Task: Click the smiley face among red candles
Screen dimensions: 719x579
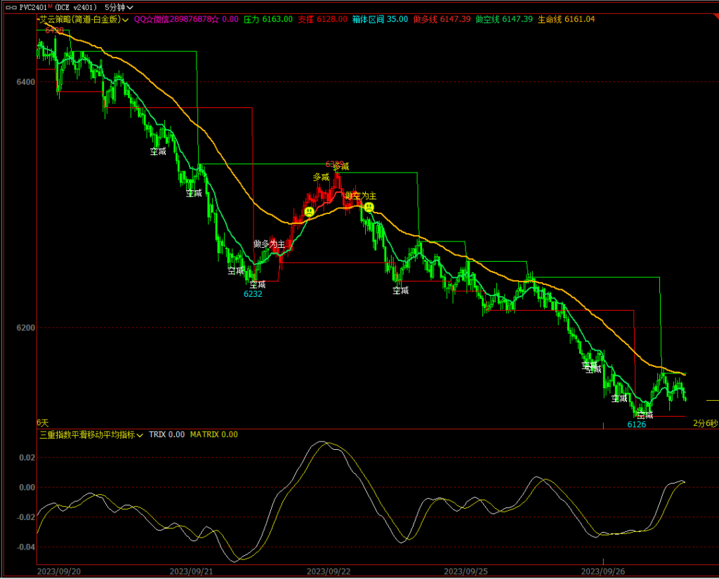Action: tap(309, 211)
